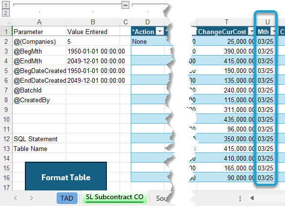Go to previous sheet tab arrow
This screenshot has width=285, height=206.
tap(16, 198)
